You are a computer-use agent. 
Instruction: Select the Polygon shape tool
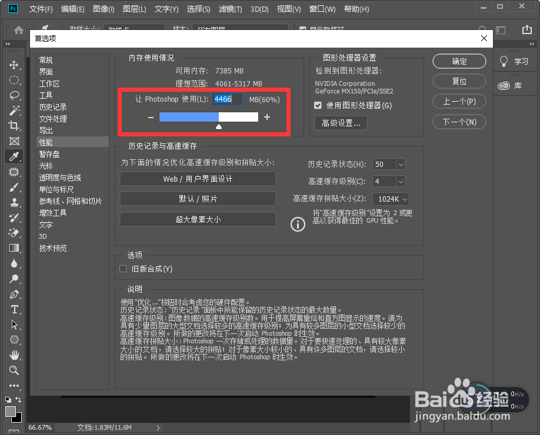(x=14, y=340)
